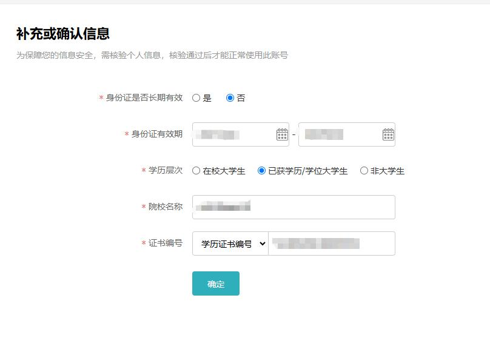Click the '补充或确认信息' heading
This screenshot has width=490, height=341.
click(63, 34)
